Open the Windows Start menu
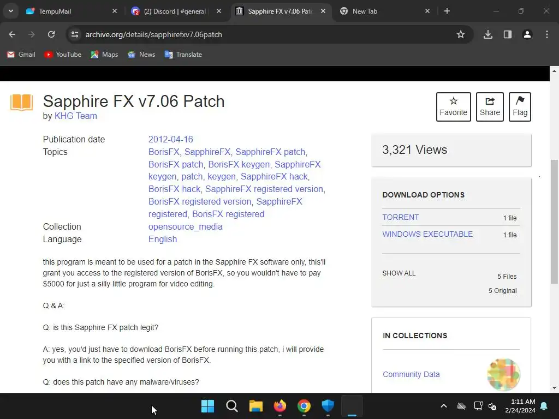Screen dimensions: 559x419 pos(207,406)
